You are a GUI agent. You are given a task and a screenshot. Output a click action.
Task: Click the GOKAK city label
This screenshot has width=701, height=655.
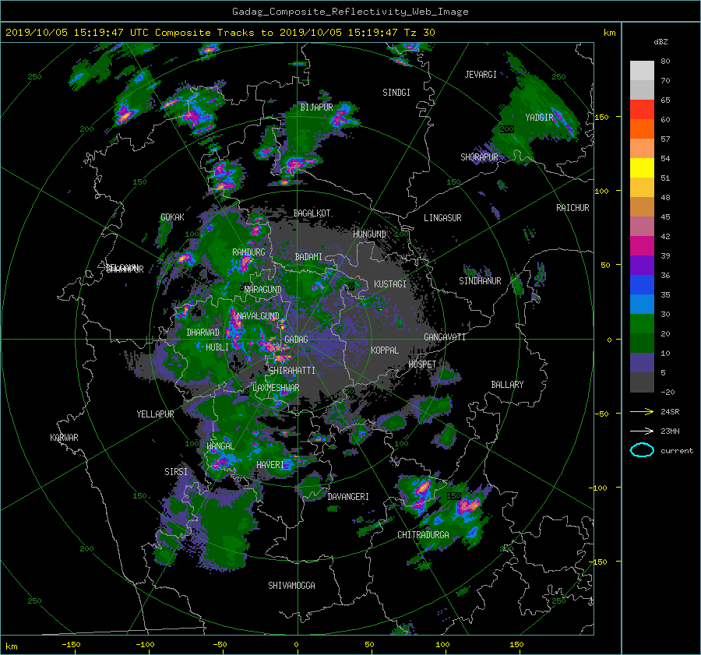(x=172, y=217)
